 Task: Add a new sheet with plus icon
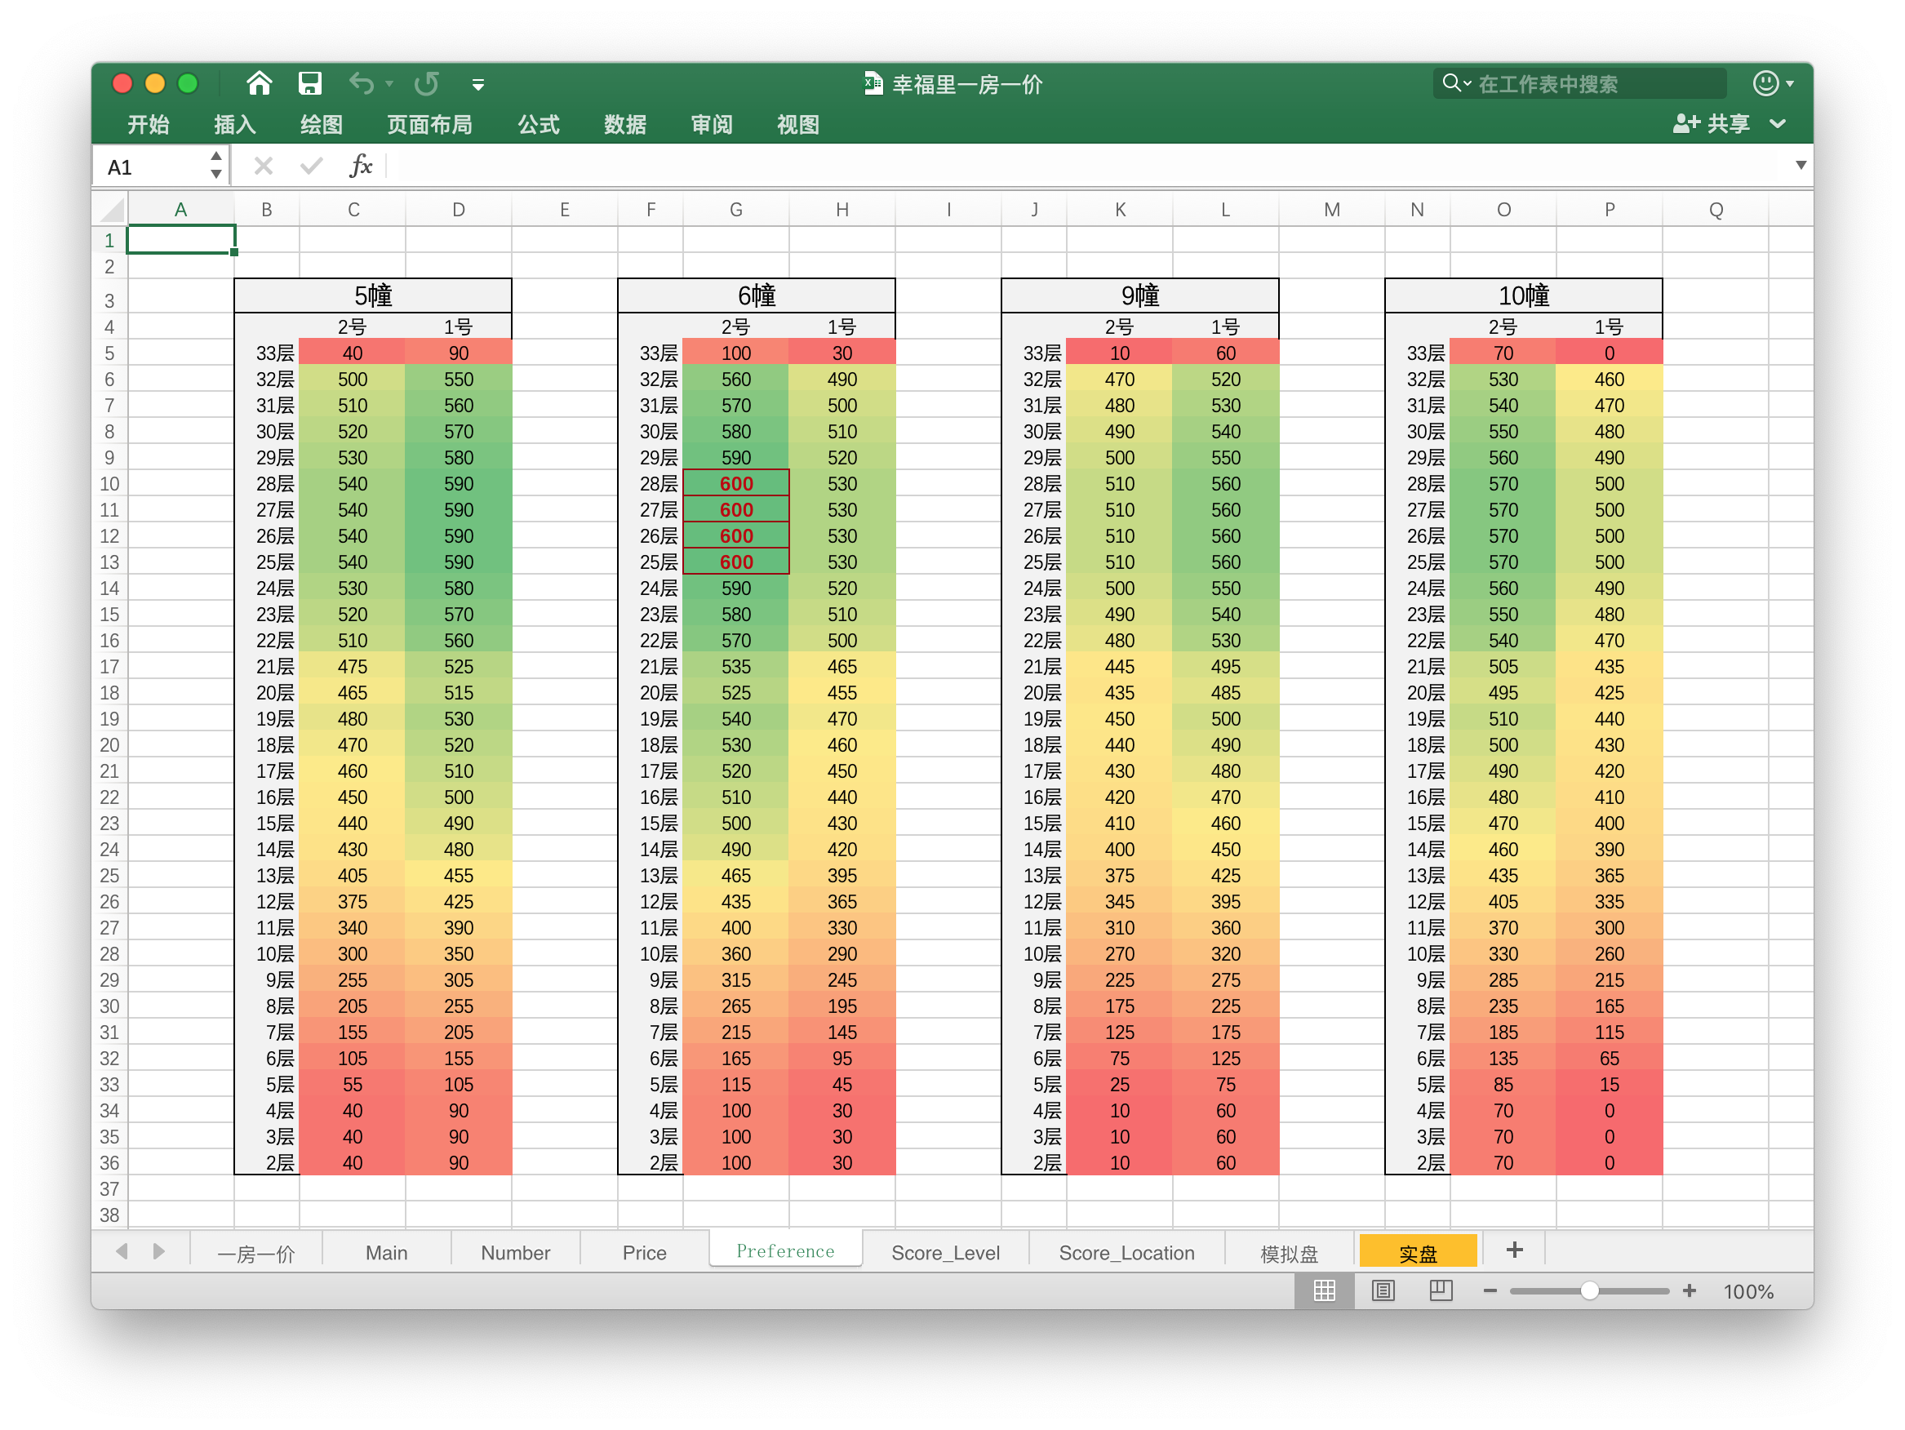tap(1514, 1250)
